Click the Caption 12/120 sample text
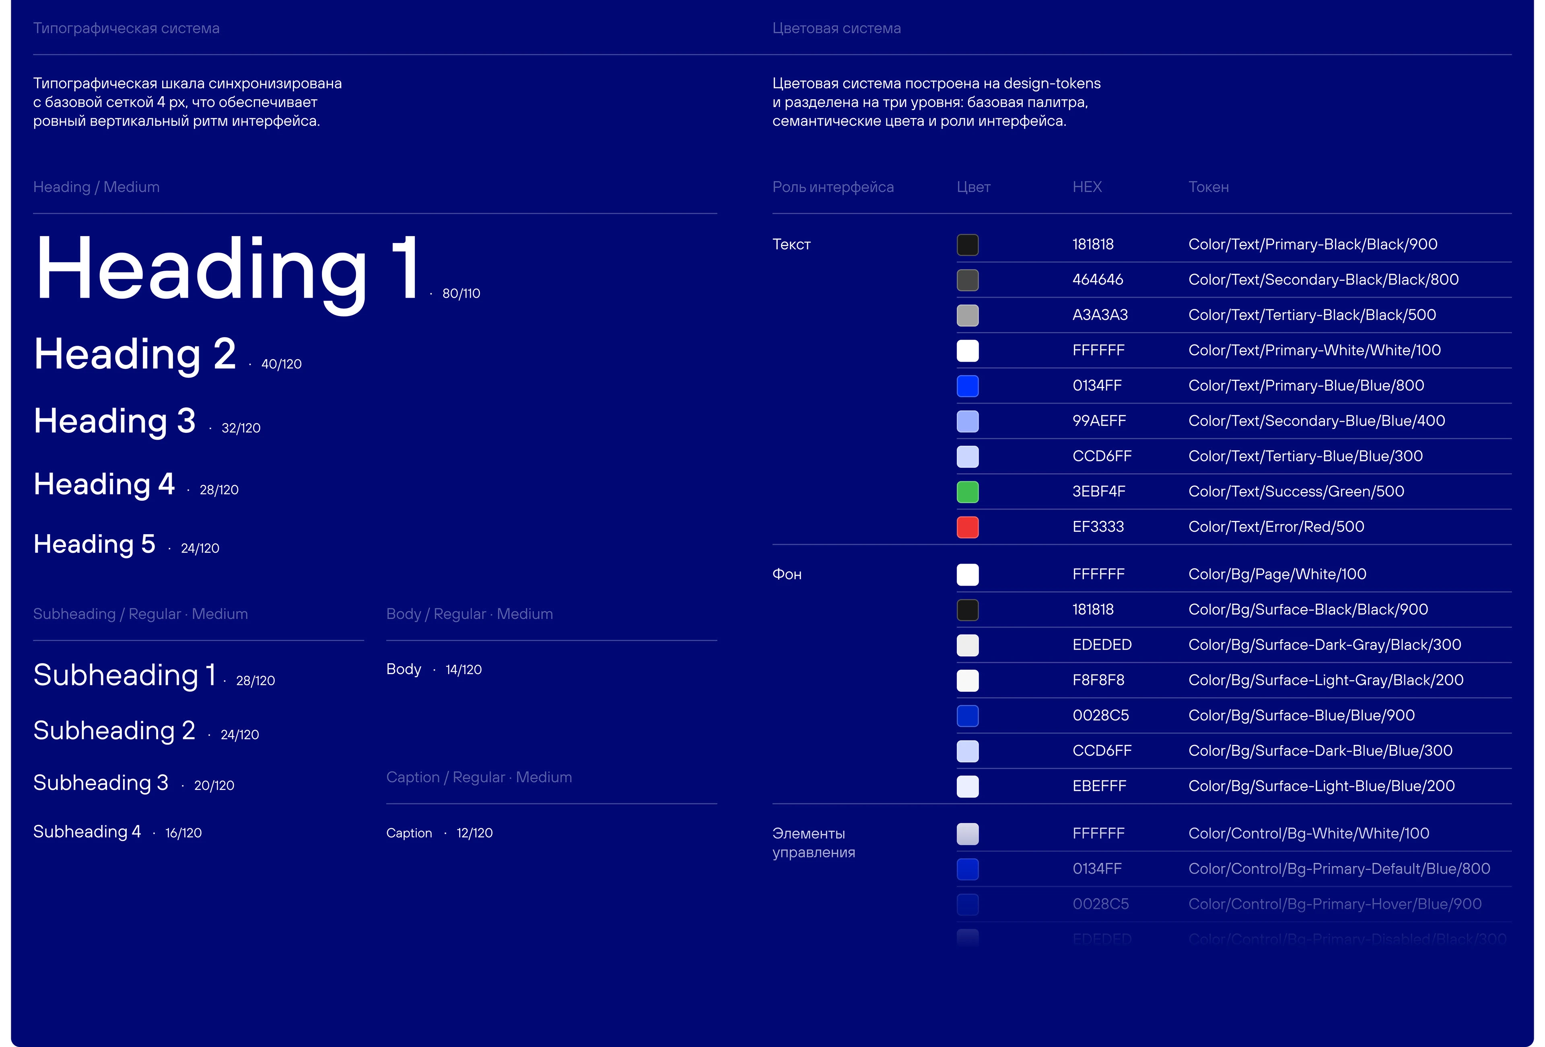The image size is (1545, 1047). point(409,833)
